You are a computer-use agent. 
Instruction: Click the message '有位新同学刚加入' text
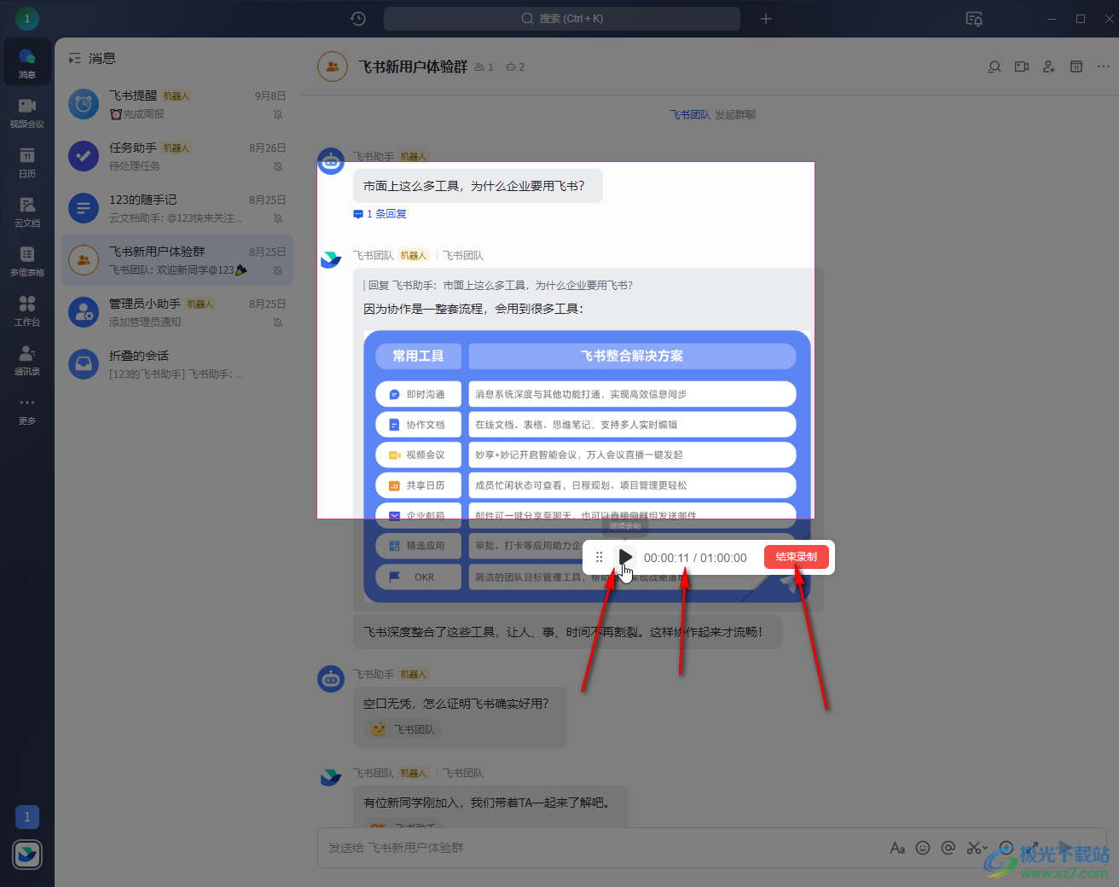tap(486, 803)
